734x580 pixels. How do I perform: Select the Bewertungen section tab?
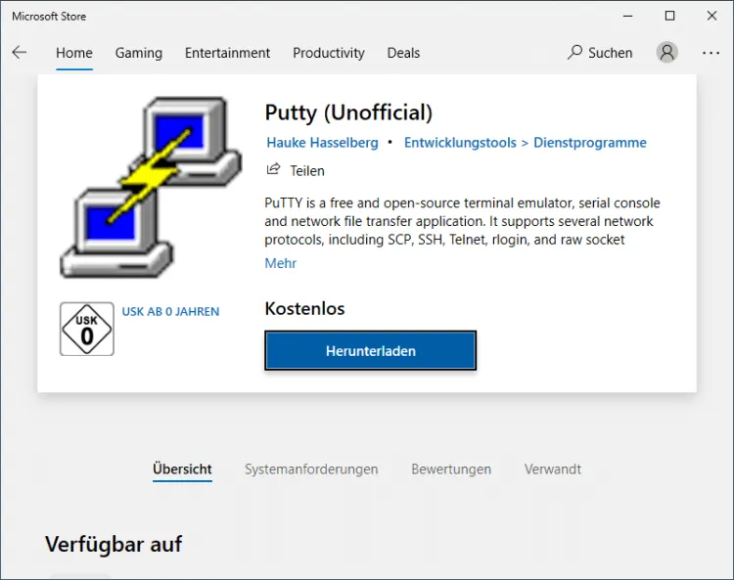tap(451, 468)
